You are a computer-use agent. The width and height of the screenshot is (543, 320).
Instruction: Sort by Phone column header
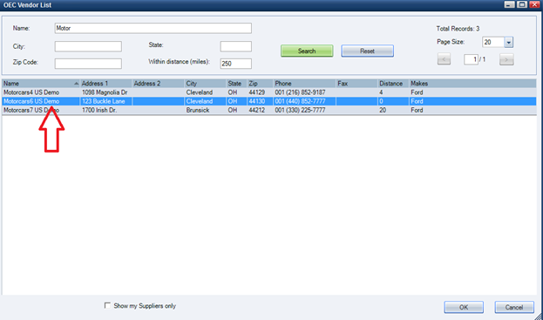point(304,84)
